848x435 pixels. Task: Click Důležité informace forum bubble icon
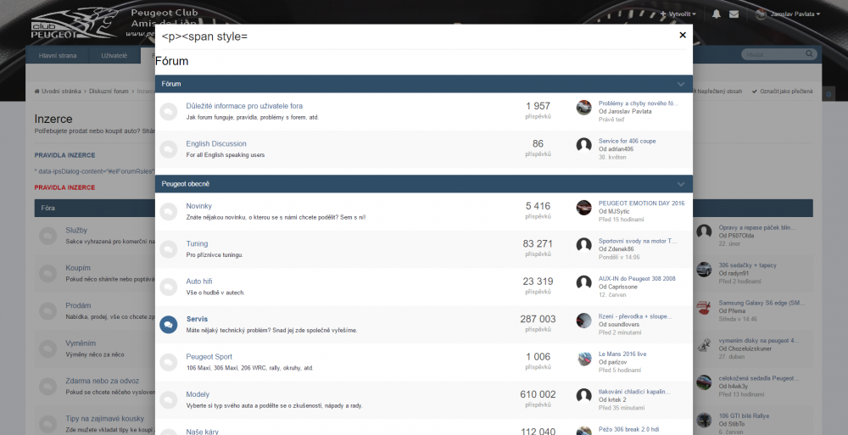(x=168, y=111)
